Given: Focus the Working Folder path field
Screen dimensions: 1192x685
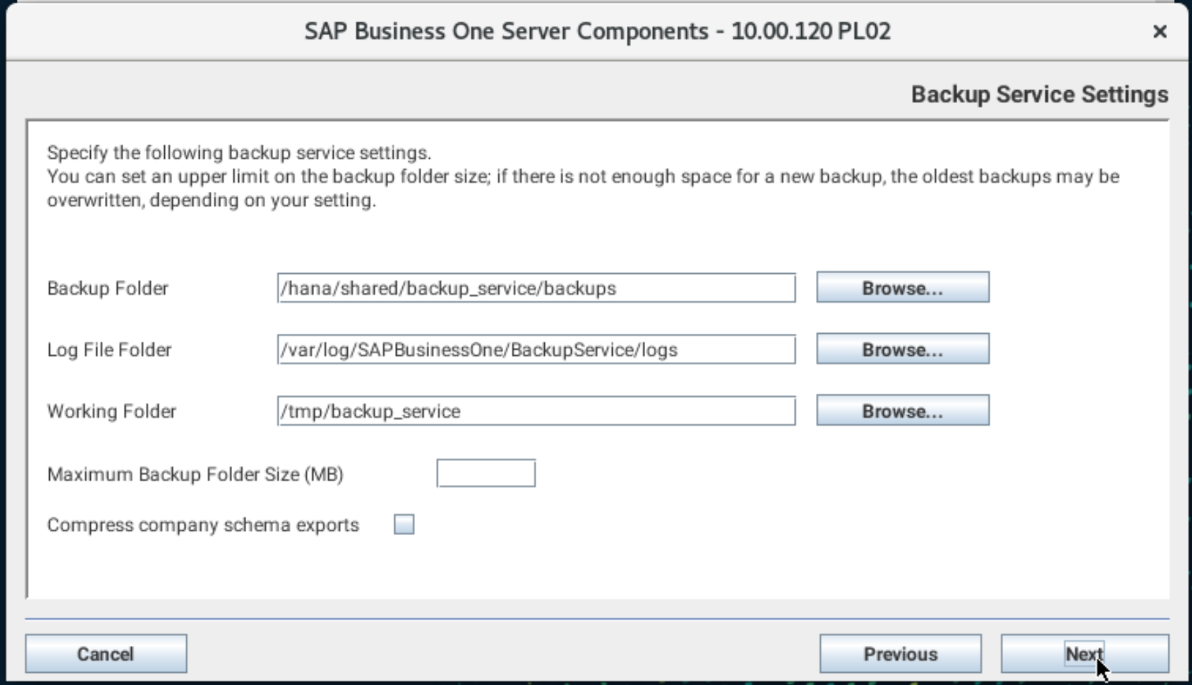Looking at the screenshot, I should point(536,410).
